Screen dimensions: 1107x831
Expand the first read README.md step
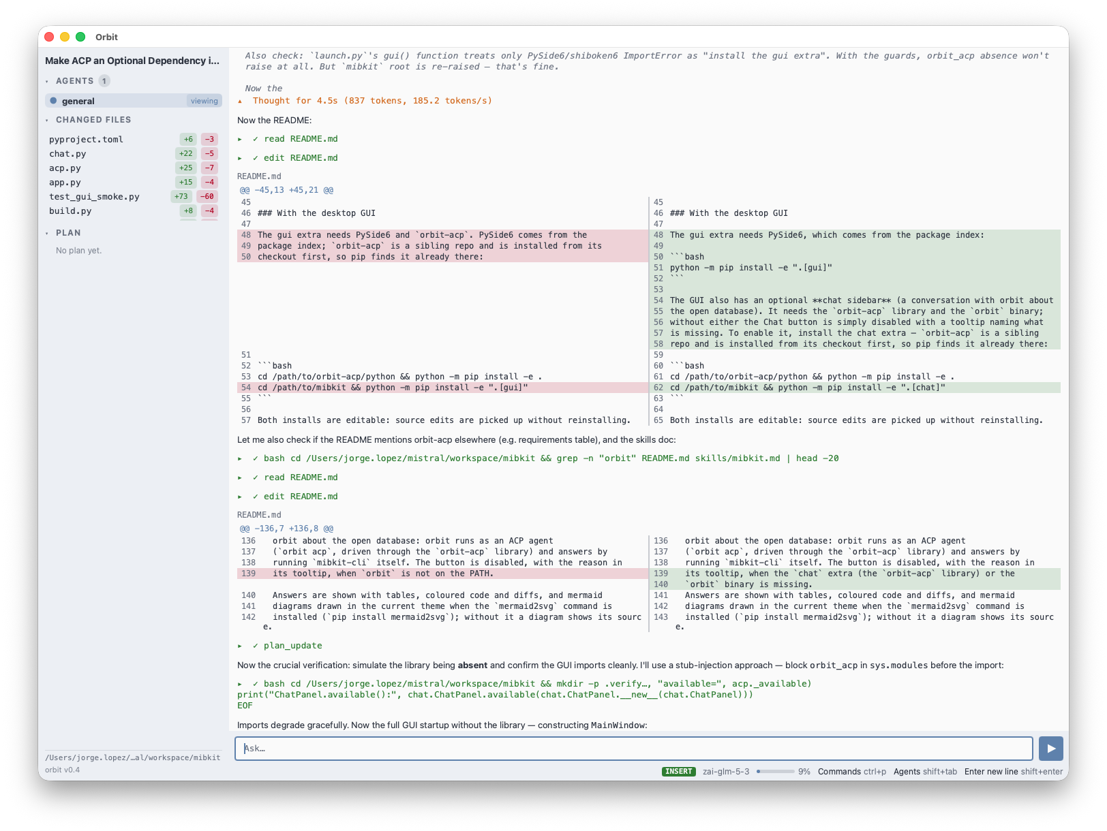coord(240,139)
